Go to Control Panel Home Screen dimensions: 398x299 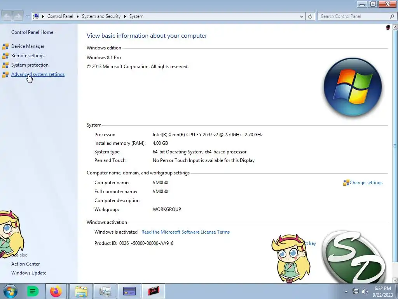point(32,32)
